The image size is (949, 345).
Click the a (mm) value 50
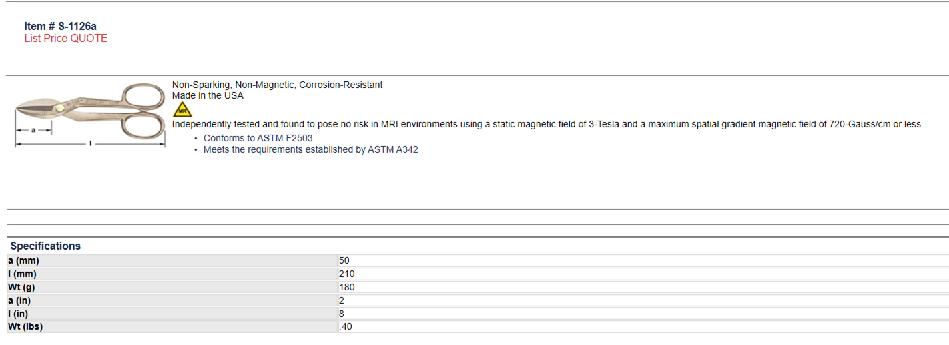344,260
